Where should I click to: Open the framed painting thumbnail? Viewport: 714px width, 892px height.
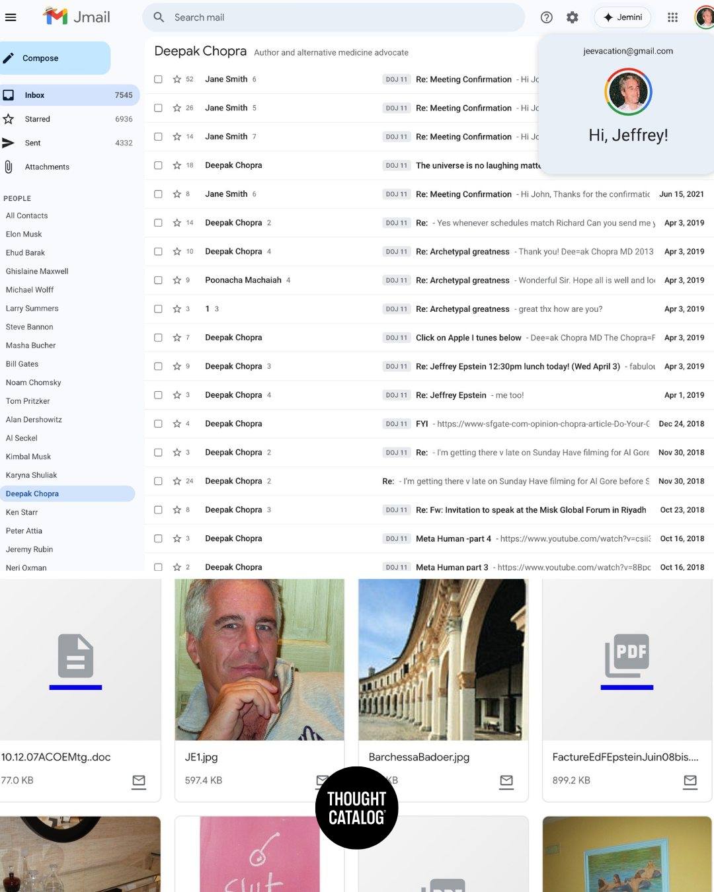tap(627, 854)
